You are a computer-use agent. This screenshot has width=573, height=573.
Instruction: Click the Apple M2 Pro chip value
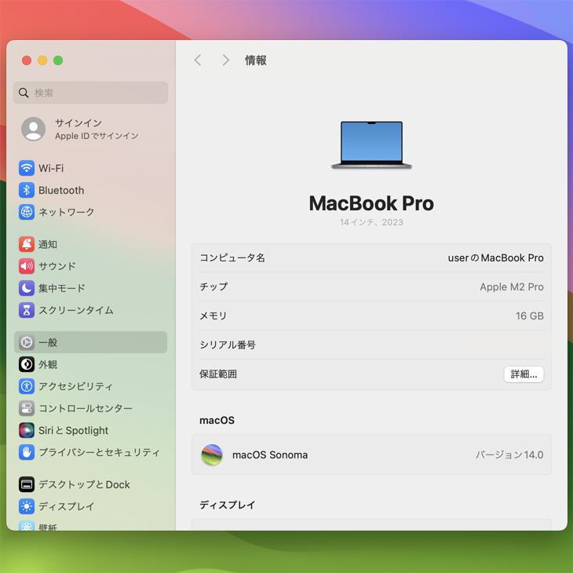click(512, 286)
